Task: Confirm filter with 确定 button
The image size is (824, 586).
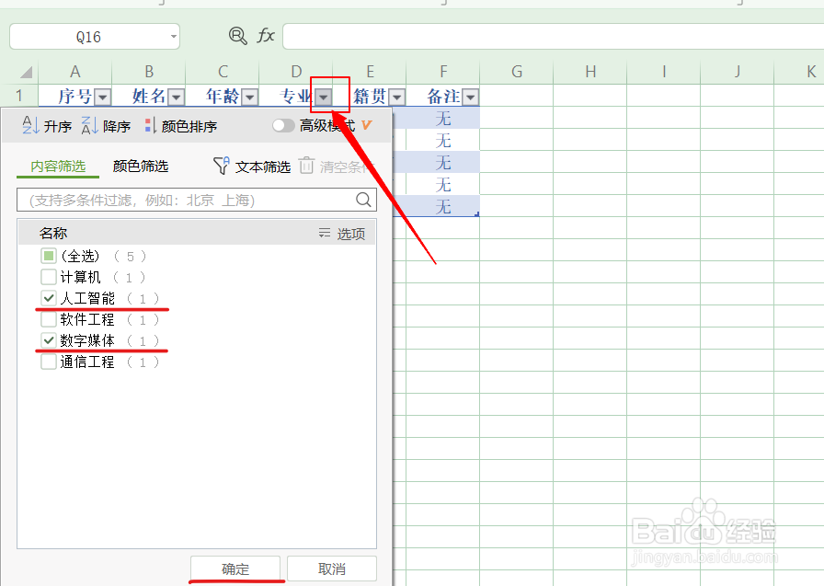Action: pos(235,569)
